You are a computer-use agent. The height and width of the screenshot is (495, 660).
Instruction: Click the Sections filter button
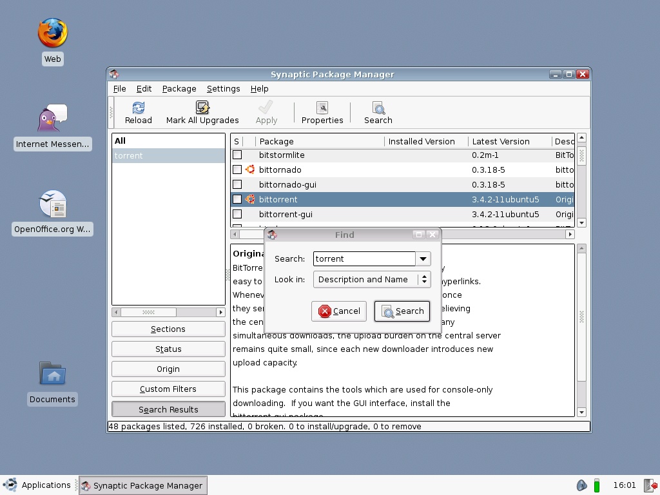point(168,329)
